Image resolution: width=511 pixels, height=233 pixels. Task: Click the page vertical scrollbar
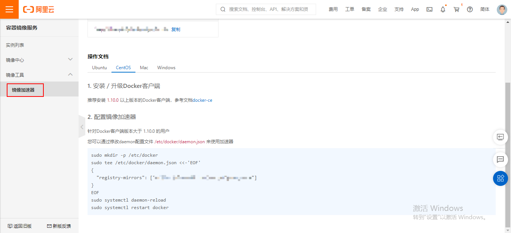[508, 155]
